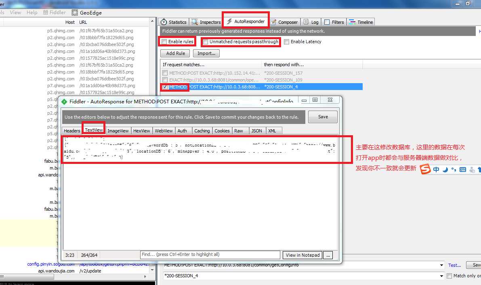The width and height of the screenshot is (481, 285).
Task: Click the Fiddler diamond icon in dialog title
Action: [64, 102]
